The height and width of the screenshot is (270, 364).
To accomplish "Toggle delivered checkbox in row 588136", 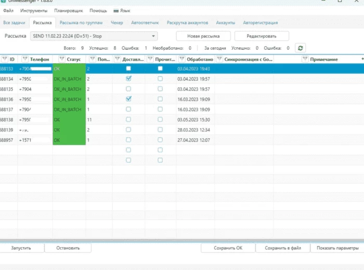I will pyautogui.click(x=128, y=99).
